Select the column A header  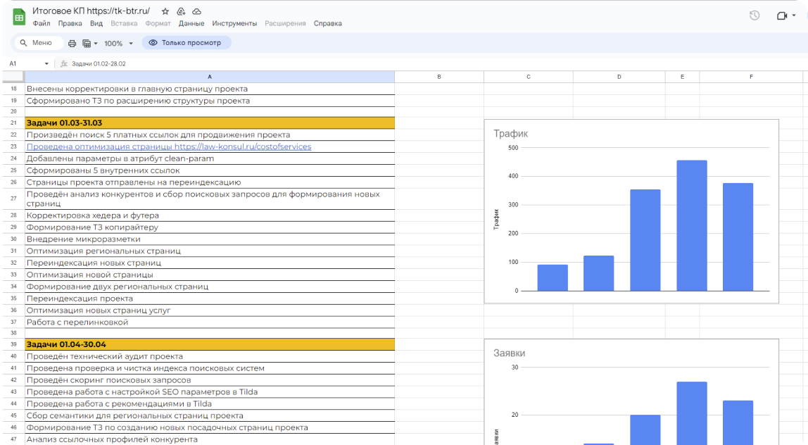pyautogui.click(x=210, y=77)
